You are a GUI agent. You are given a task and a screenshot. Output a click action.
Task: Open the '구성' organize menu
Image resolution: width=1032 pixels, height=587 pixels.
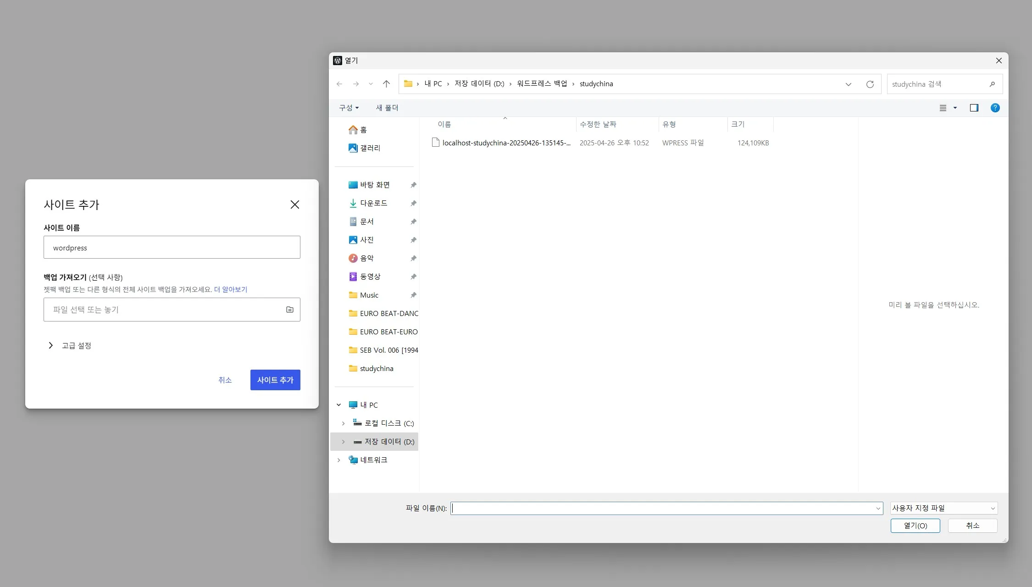349,108
